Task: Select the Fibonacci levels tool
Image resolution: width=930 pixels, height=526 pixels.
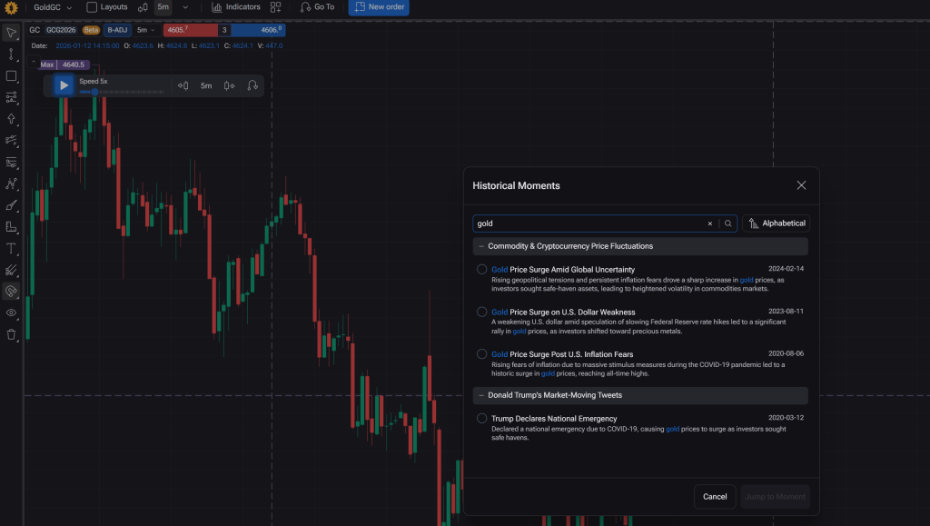Action: (x=11, y=162)
